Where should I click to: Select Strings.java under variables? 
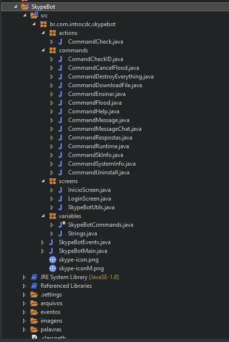[83, 233]
